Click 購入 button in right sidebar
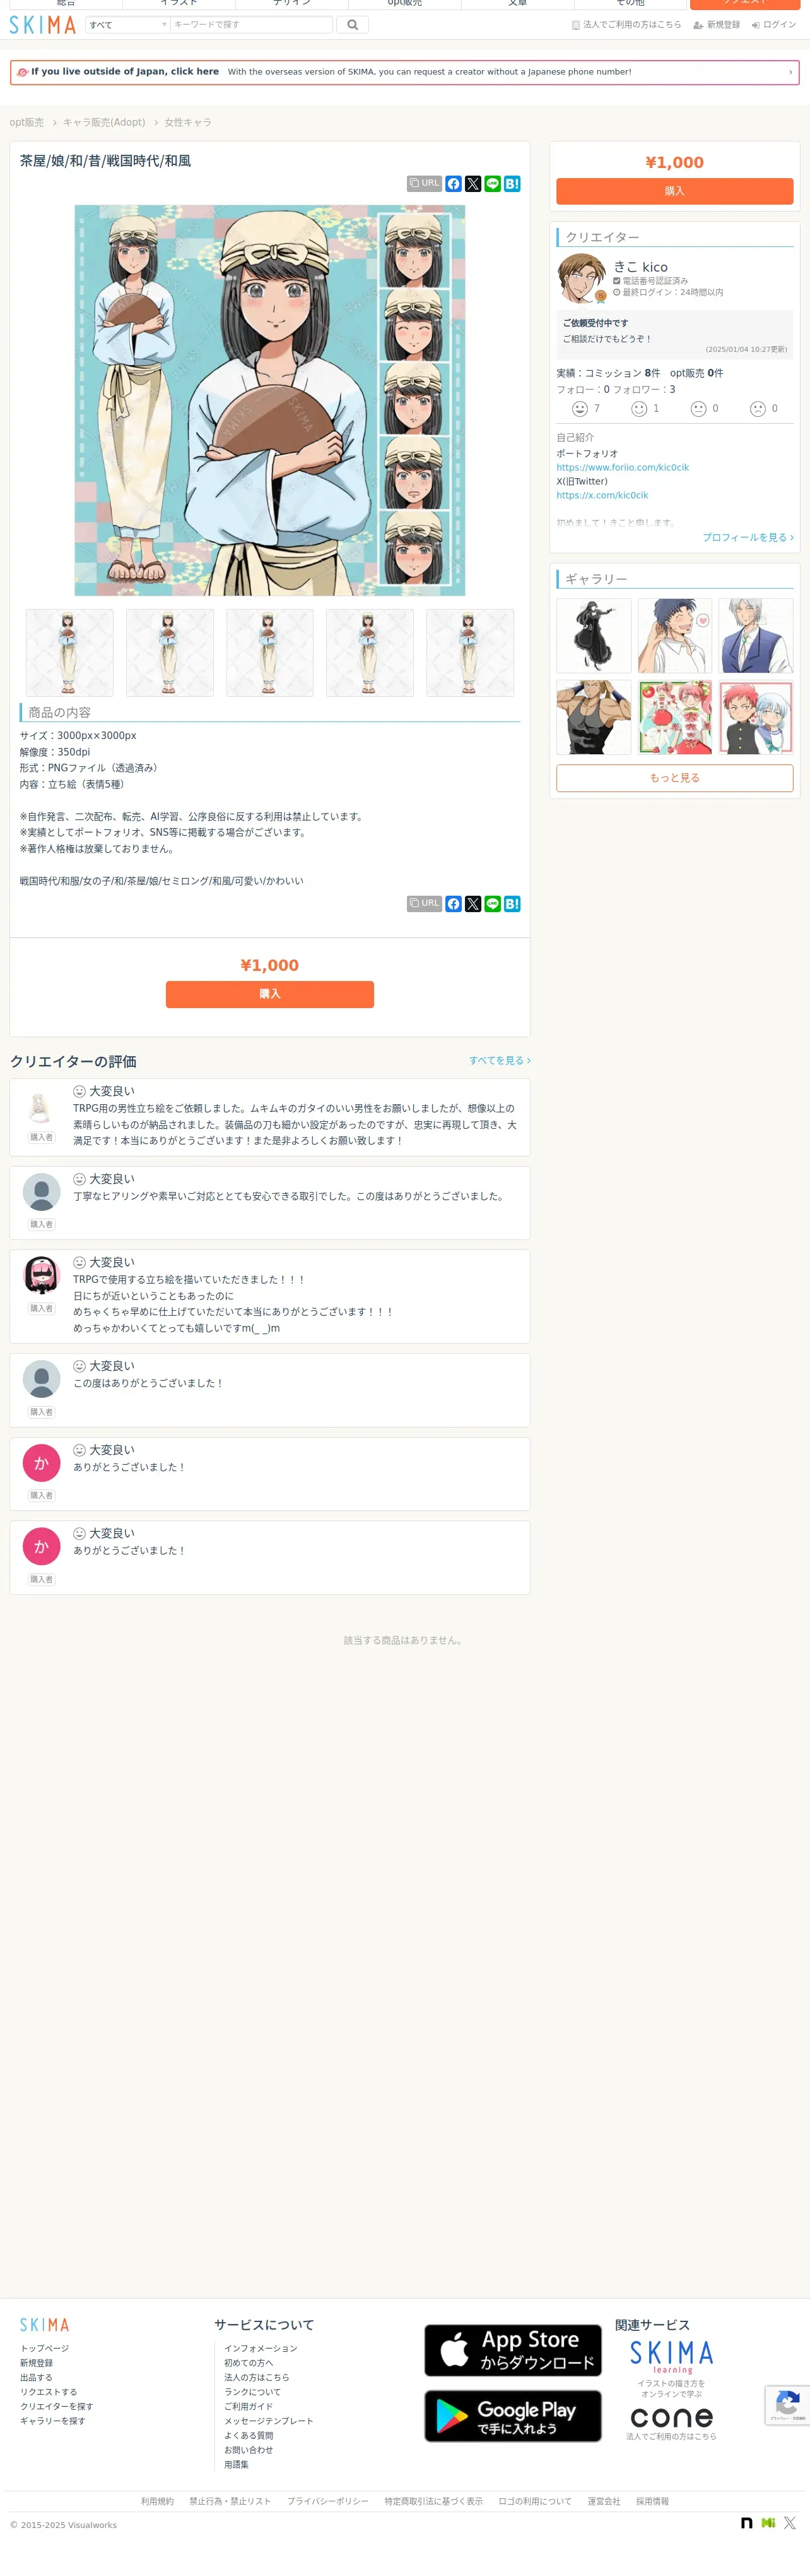The height and width of the screenshot is (2576, 810). coord(675,191)
